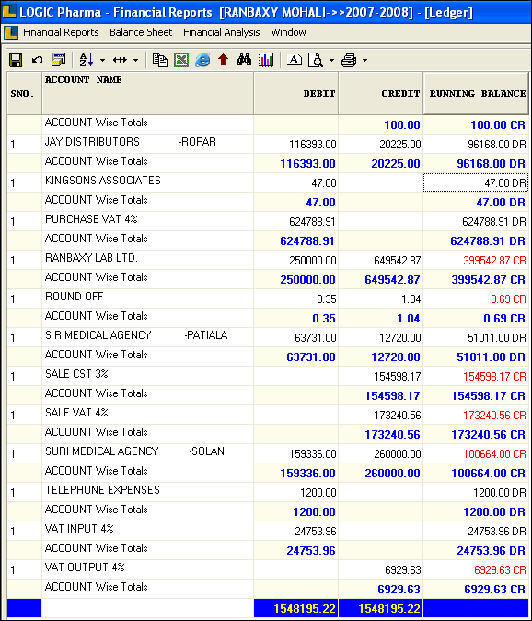Open the Balance Sheet menu
532x621 pixels.
click(x=141, y=32)
